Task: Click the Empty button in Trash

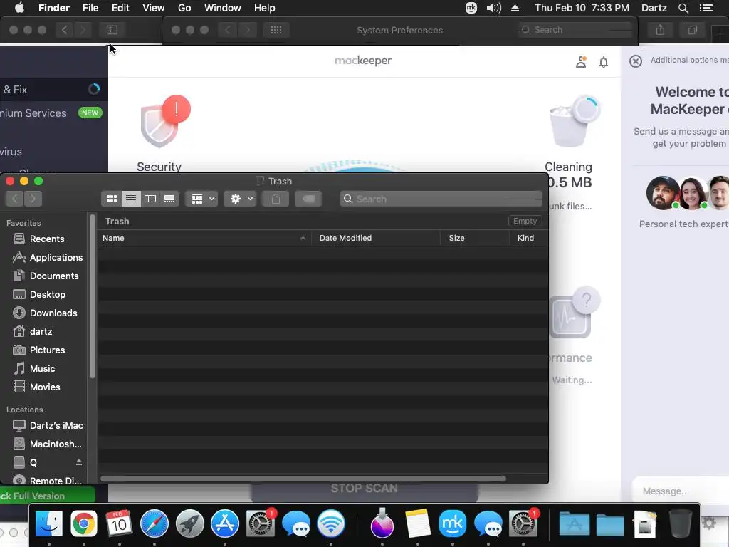Action: (525, 221)
